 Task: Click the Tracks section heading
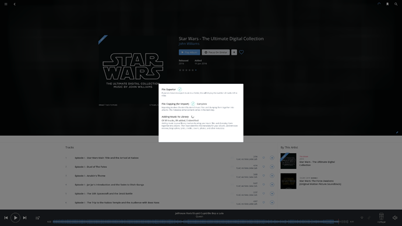69,147
